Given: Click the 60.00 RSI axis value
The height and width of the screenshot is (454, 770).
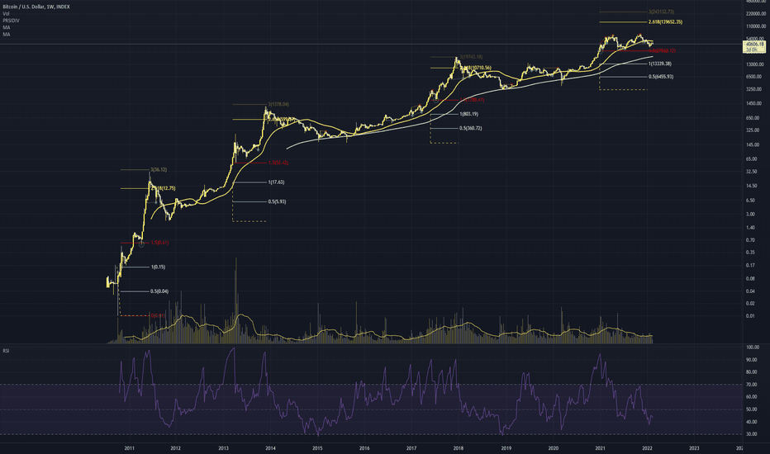Looking at the screenshot, I should coord(752,397).
